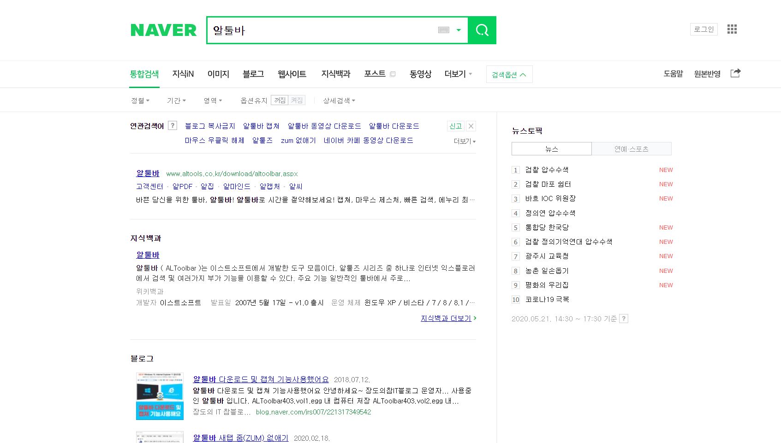Click the 고객센터 sublink
Image resolution: width=781 pixels, height=443 pixels.
click(x=149, y=186)
